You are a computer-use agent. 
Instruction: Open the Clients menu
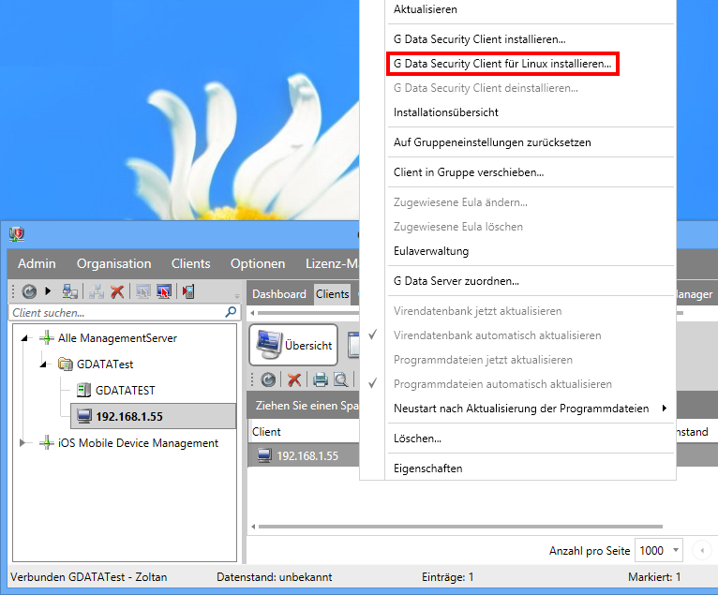(x=190, y=263)
